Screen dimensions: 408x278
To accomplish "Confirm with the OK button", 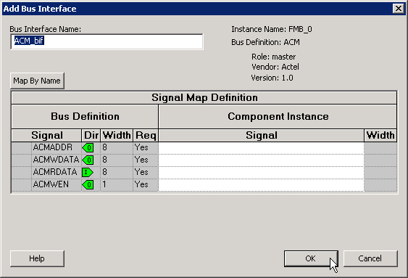I will (311, 258).
